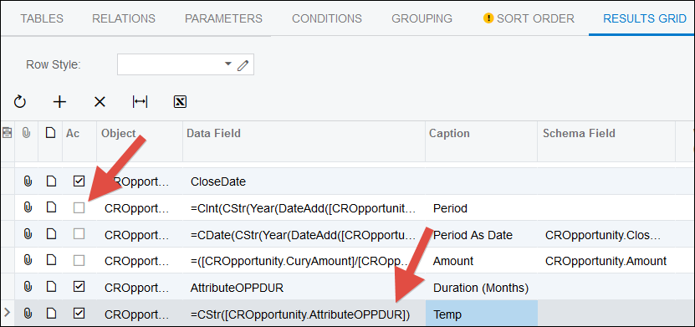Click the Object cell in Duration (Months) row
Viewport: 695px width, 327px height.
140,288
